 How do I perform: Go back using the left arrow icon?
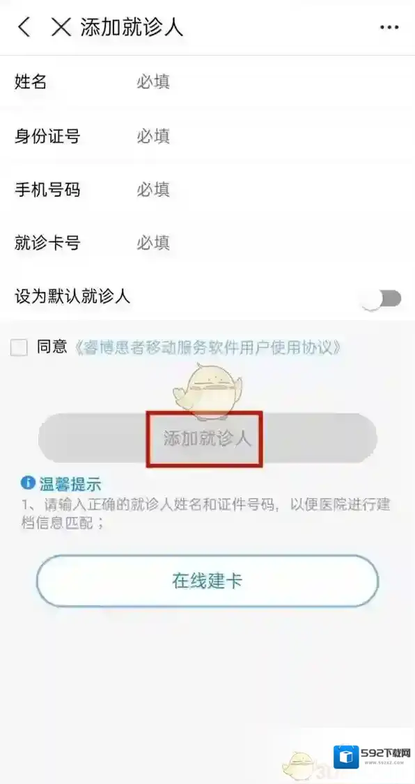pos(24,27)
